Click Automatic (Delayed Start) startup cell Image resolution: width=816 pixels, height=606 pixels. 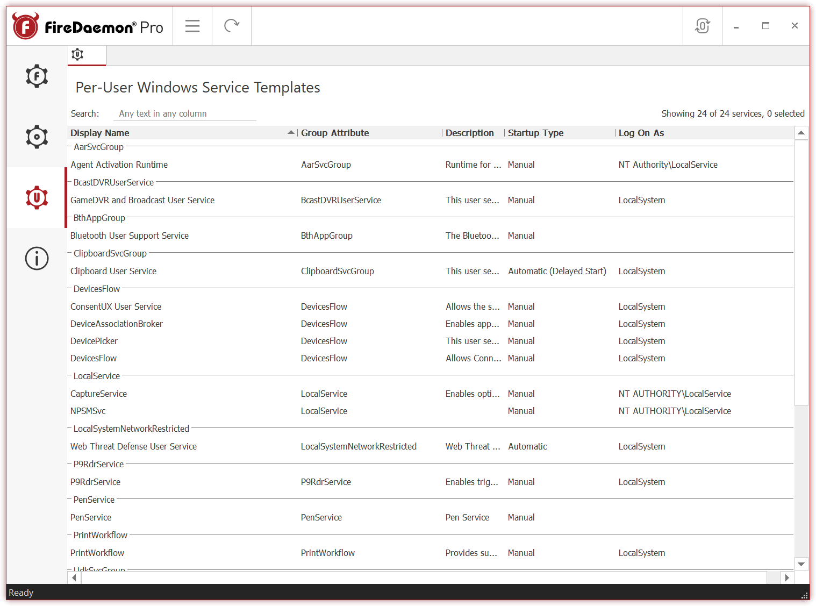point(557,271)
